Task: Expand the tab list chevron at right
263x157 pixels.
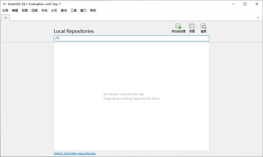Action: point(258,17)
